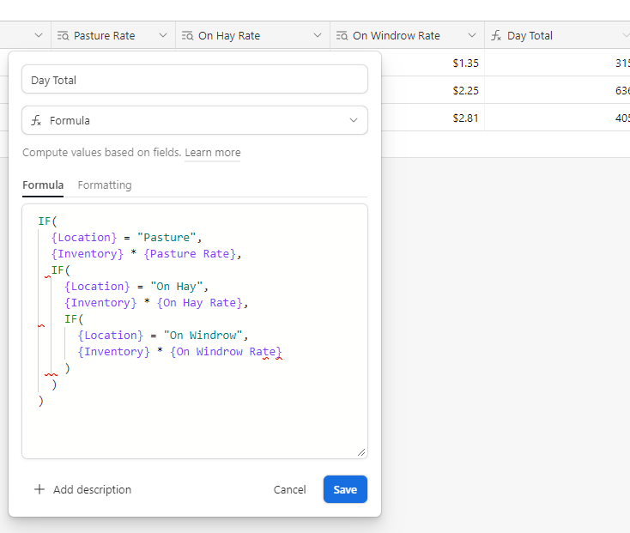Viewport: 630px width, 533px height.
Task: Switch to the Formatting tab
Action: pyautogui.click(x=105, y=185)
